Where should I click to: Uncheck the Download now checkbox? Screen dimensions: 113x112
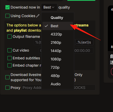click(7, 7)
